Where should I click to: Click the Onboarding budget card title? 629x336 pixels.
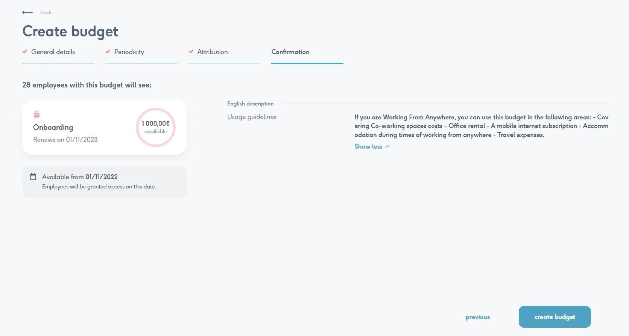point(53,127)
